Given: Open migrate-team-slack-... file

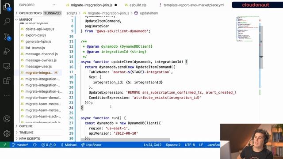Looking at the screenshot, I should (x=43, y=116).
